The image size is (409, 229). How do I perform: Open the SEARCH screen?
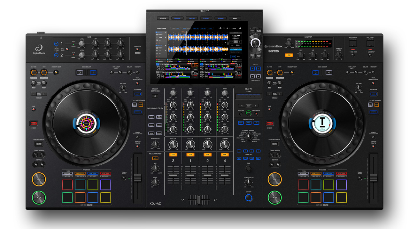pyautogui.click(x=220, y=18)
